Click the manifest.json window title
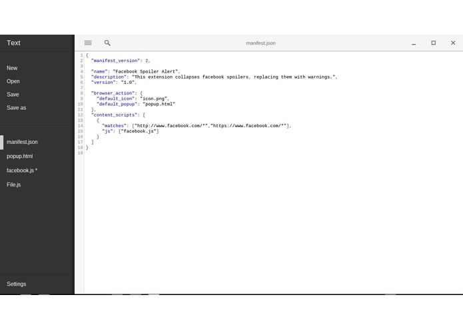Screen dimensions: 463x329 [260, 43]
